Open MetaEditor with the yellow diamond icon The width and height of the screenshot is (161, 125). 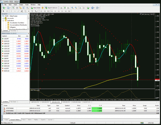click(43, 8)
